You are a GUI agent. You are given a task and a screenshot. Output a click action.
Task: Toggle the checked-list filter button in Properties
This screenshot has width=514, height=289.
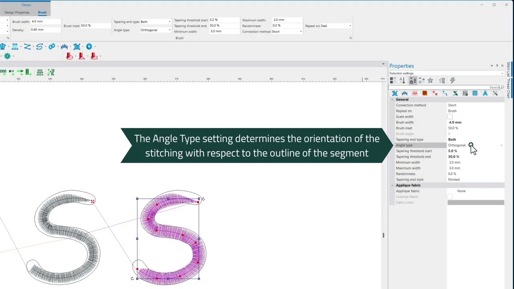(x=412, y=81)
